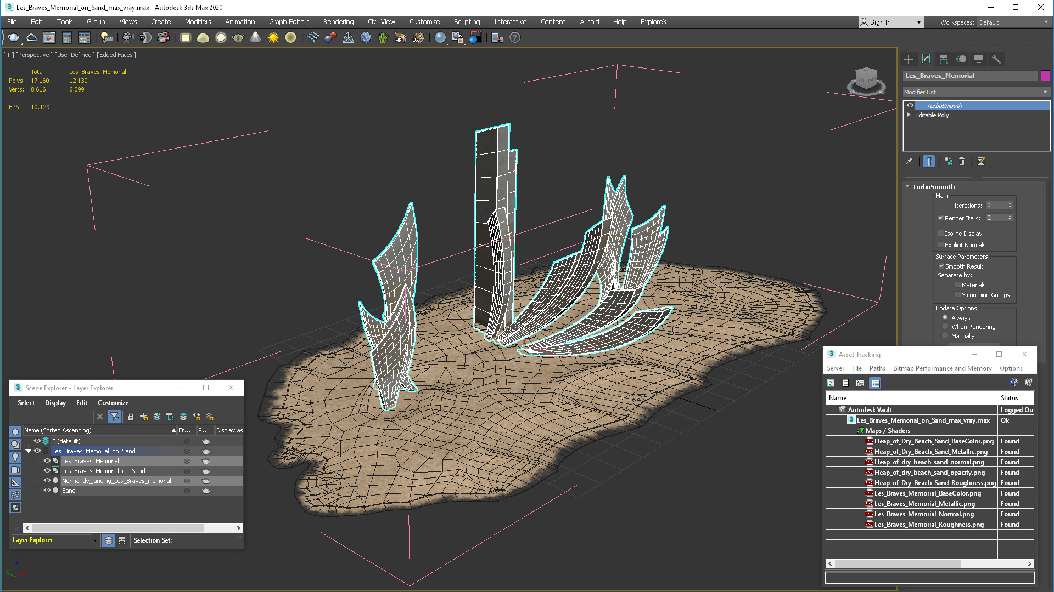Click the Perspective viewport label

click(34, 55)
